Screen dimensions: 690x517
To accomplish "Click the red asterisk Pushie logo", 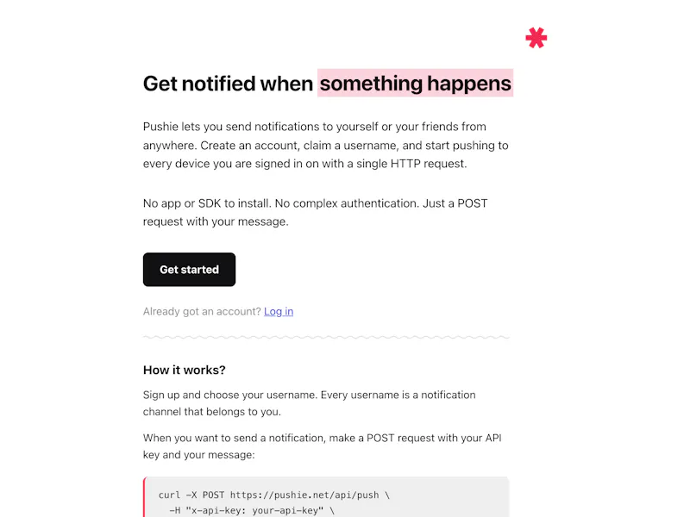I will pyautogui.click(x=536, y=38).
